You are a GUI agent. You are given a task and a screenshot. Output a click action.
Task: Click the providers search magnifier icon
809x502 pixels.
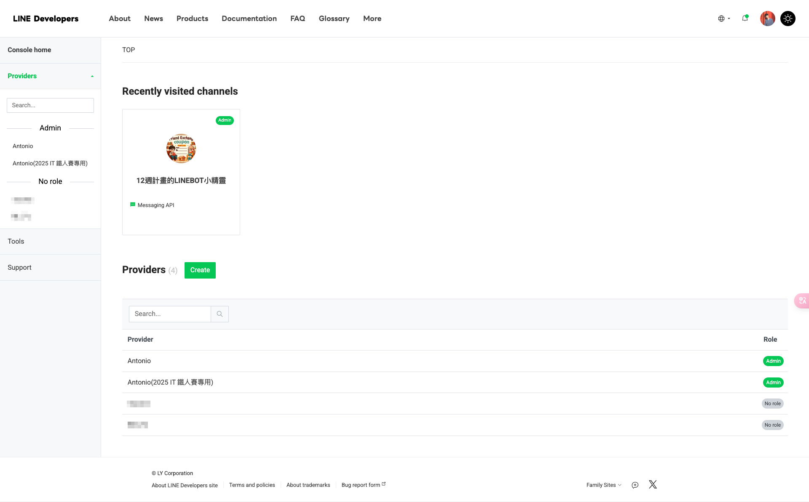[220, 314]
